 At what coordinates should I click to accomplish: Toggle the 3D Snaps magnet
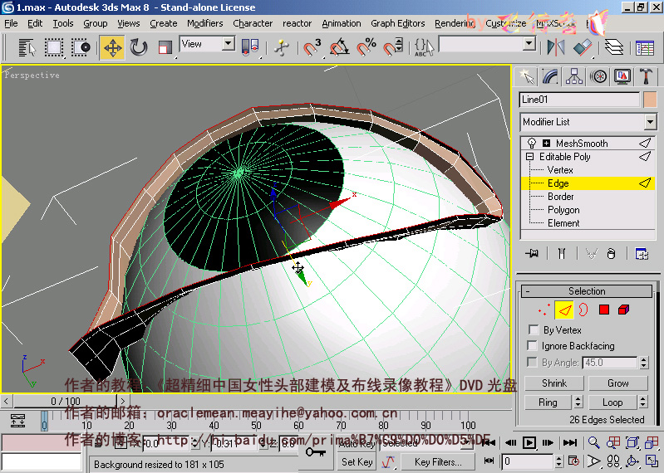pyautogui.click(x=312, y=47)
